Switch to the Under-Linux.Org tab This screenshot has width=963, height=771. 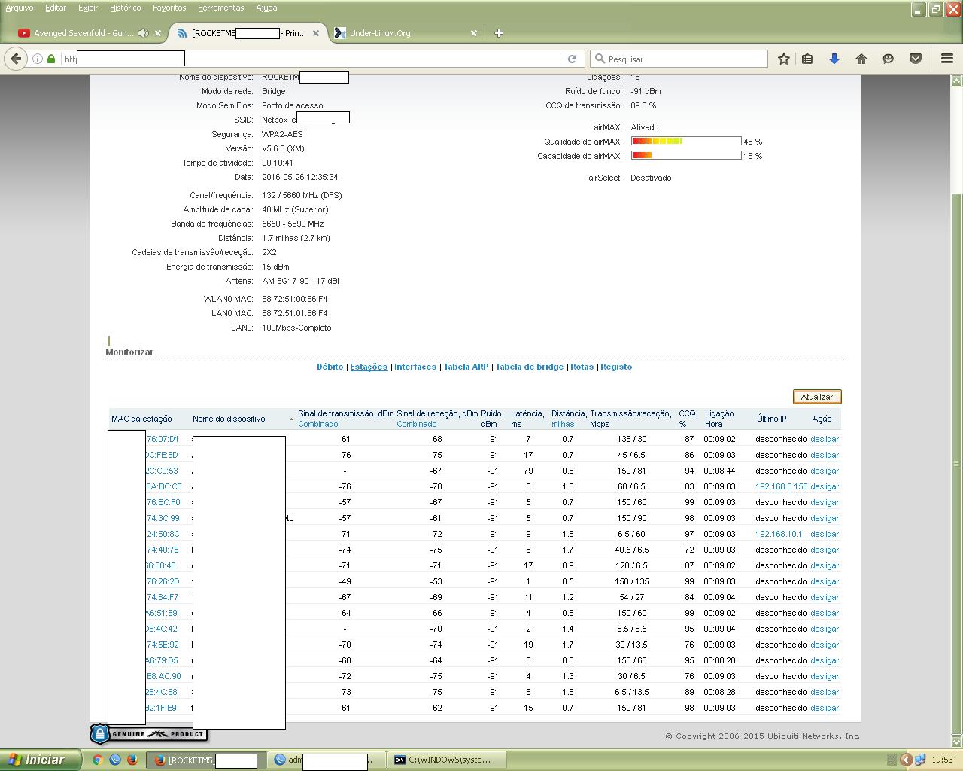pyautogui.click(x=380, y=33)
